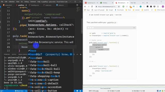Viewport: 165px width, 92px height.
Task: Open the Downloads bookmark
Action: [119, 10]
